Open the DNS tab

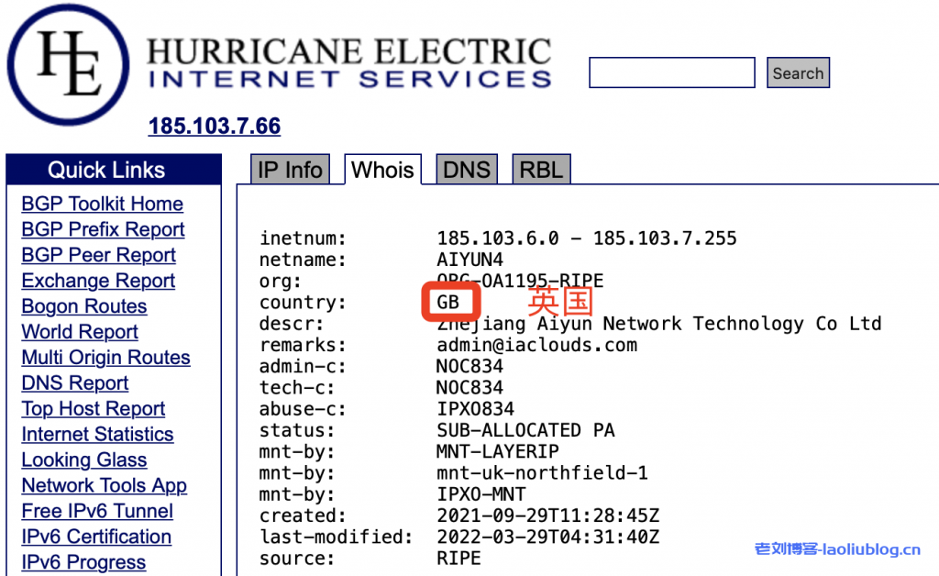467,170
